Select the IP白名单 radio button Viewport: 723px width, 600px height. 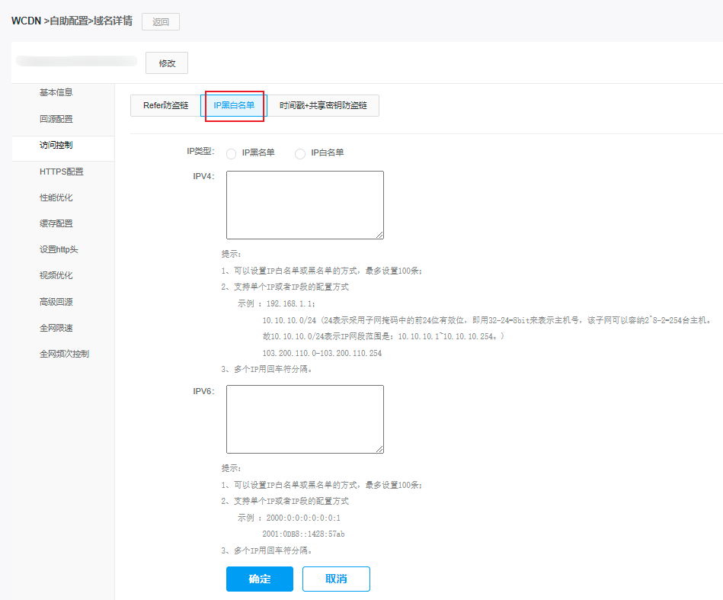pos(300,153)
